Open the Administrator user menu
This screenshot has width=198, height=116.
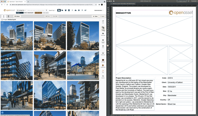(x=99, y=10)
